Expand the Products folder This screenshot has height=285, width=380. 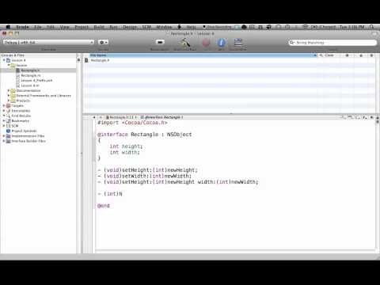coord(9,101)
